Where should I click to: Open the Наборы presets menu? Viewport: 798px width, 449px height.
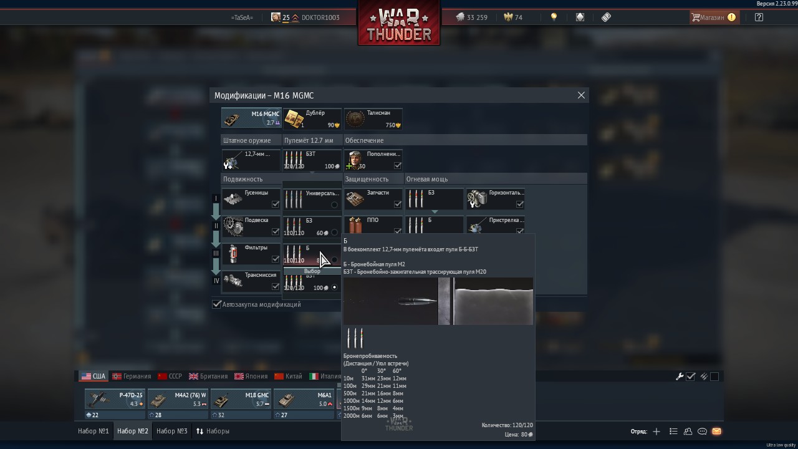tap(213, 431)
